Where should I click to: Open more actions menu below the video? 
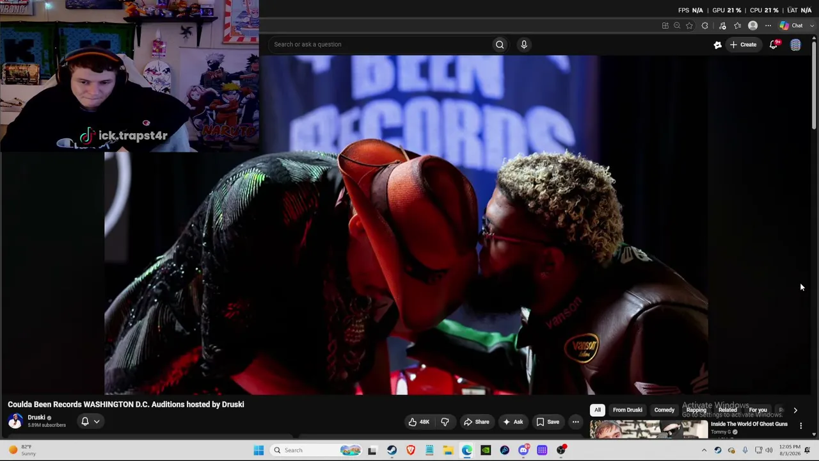[575, 422]
